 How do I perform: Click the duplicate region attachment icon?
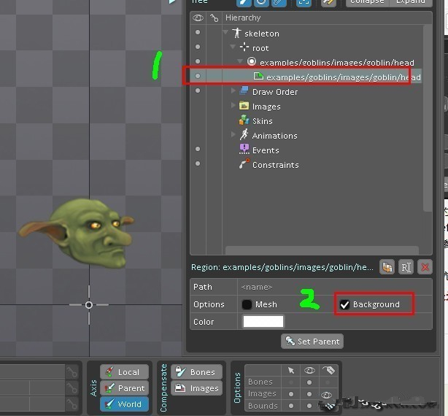click(387, 267)
